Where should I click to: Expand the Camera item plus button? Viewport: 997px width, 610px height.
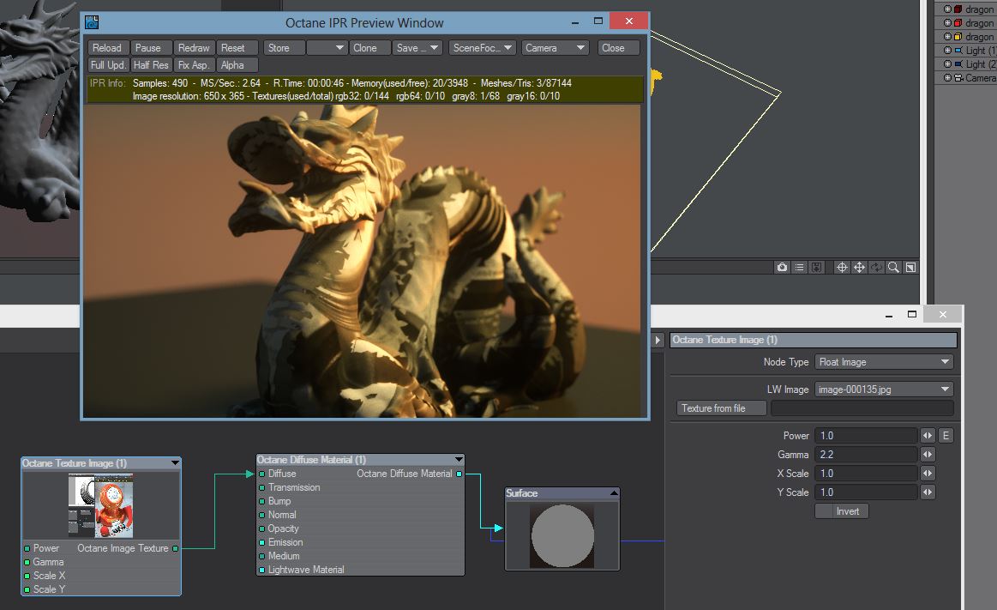click(x=947, y=77)
